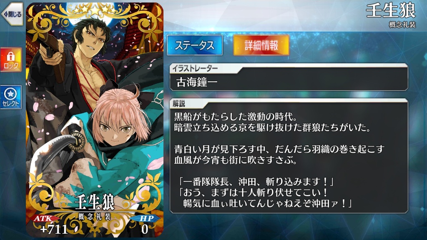The width and height of the screenshot is (427, 240).
Task: Click the illustrator name 古海鐘一
Action: pyautogui.click(x=197, y=82)
